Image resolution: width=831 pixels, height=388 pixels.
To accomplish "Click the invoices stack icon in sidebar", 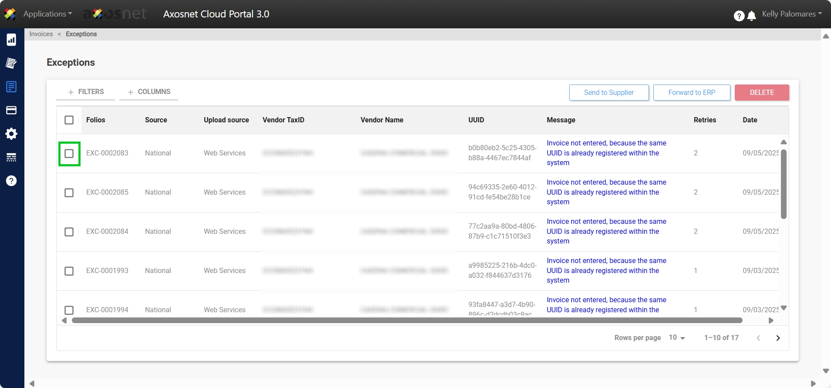I will 11,63.
